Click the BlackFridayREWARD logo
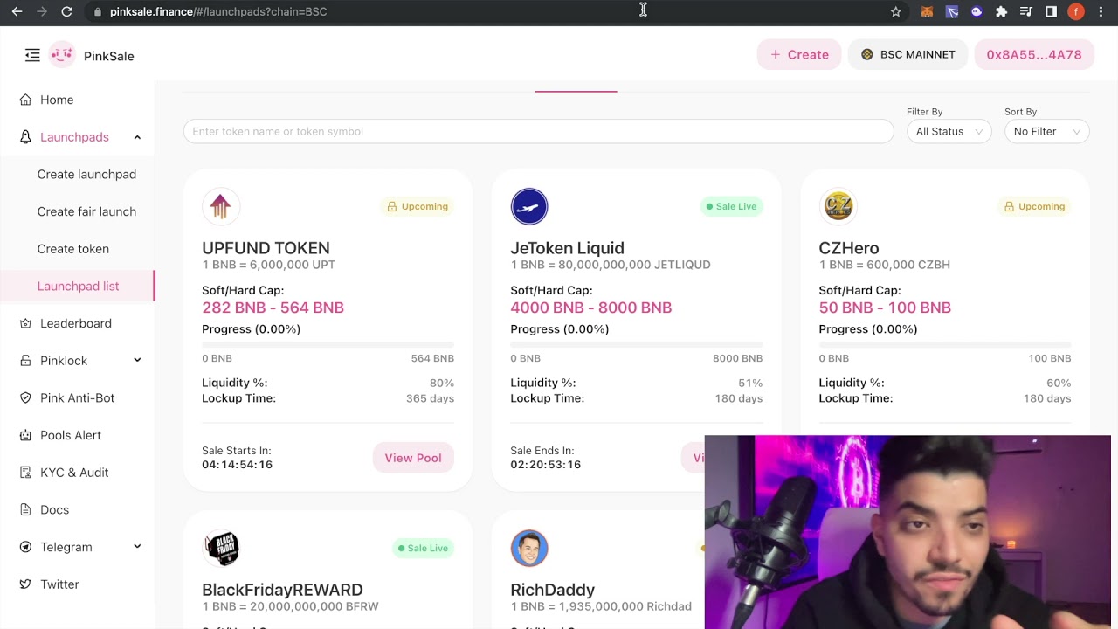 221,548
